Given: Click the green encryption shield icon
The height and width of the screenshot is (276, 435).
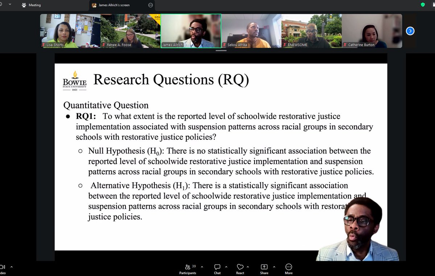Looking at the screenshot, I should click(x=423, y=5).
